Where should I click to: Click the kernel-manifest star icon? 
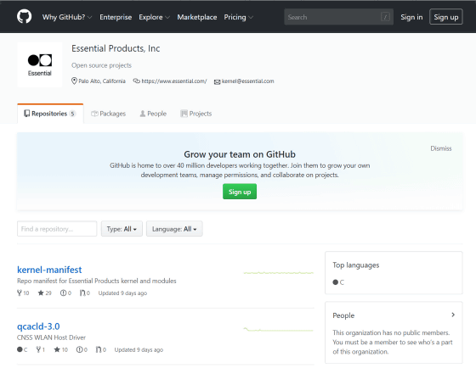(41, 293)
